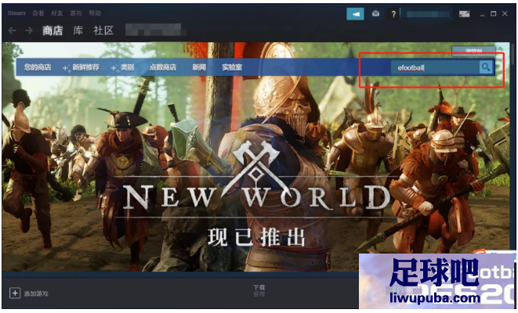Open the 商店 tab
This screenshot has width=518, height=313.
click(53, 31)
